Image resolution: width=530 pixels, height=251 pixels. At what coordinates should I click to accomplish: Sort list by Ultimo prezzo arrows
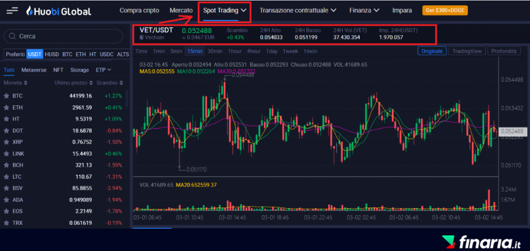coord(91,83)
